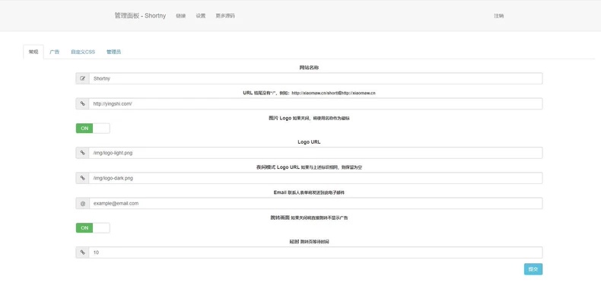601x308 pixels.
Task: Click the @ icon beside the email field
Action: pos(82,203)
